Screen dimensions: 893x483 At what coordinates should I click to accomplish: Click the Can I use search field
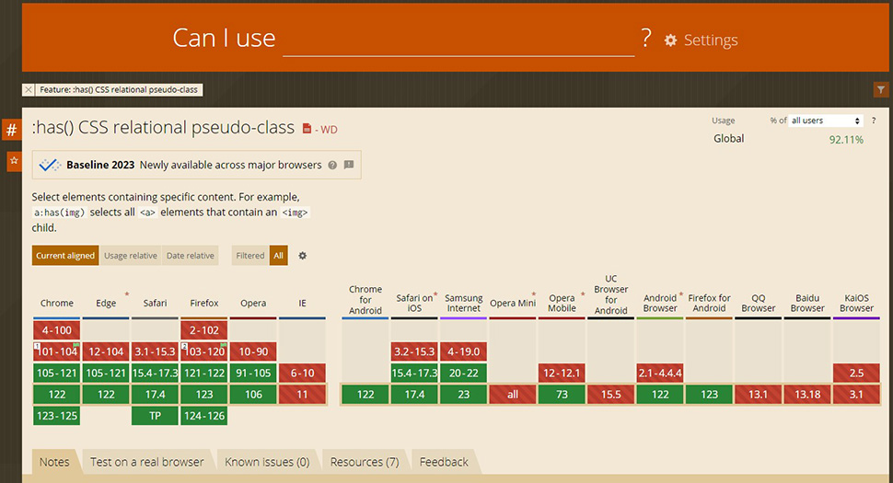(458, 40)
